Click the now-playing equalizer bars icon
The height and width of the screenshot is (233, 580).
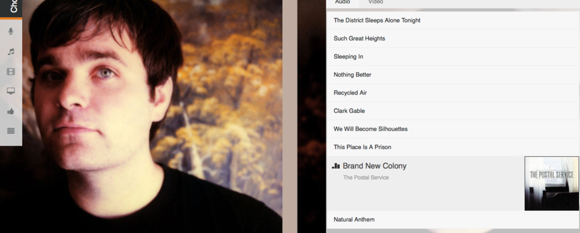[x=336, y=166]
